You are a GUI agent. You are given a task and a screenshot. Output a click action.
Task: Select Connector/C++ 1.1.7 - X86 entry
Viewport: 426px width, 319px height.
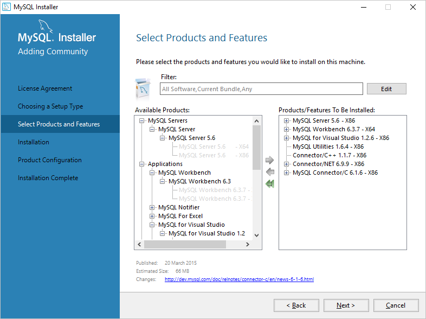pyautogui.click(x=330, y=155)
